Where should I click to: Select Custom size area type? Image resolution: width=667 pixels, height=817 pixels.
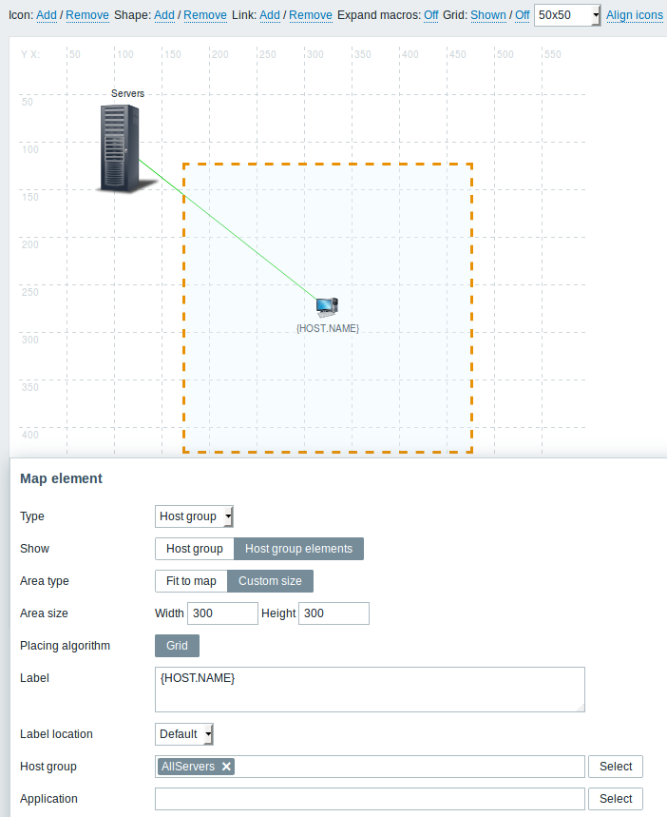(270, 581)
